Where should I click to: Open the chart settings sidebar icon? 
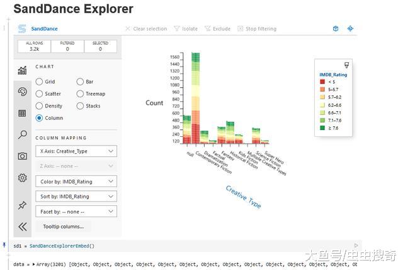coord(22,70)
